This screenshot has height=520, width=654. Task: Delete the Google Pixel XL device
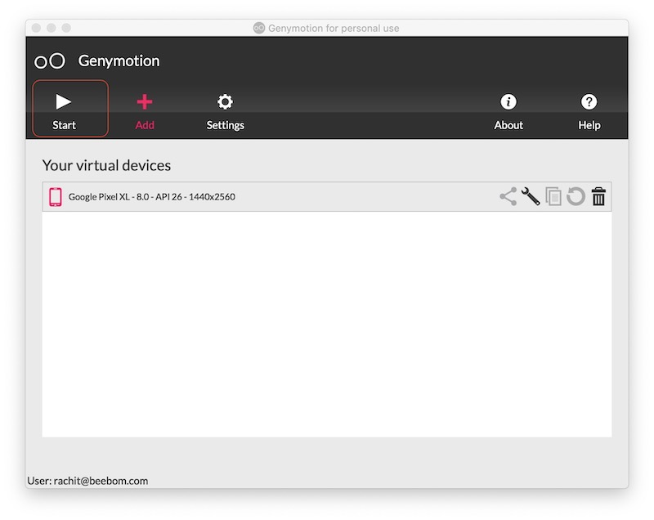click(598, 196)
